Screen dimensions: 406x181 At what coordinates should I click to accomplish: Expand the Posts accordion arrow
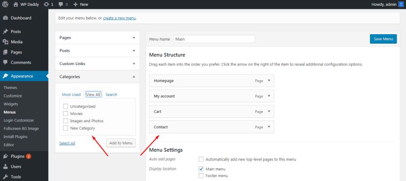134,51
